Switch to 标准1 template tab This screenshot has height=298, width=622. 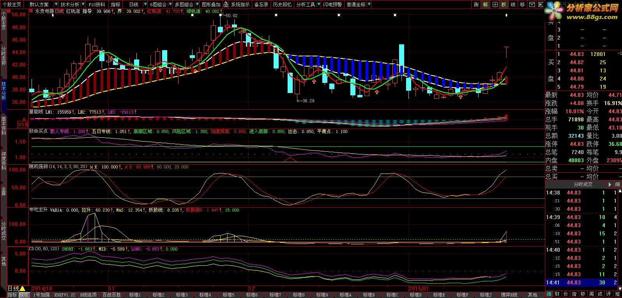135,295
